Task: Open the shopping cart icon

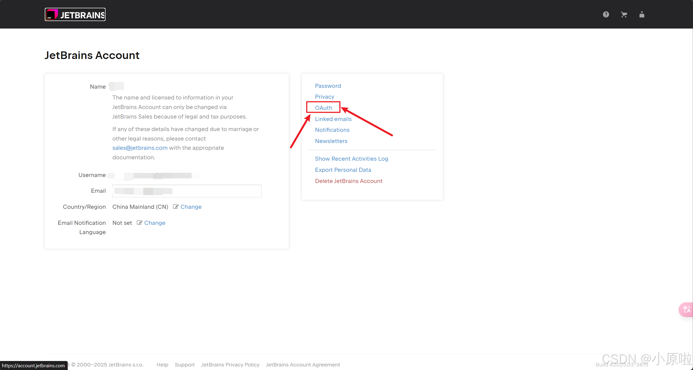Action: tap(624, 15)
